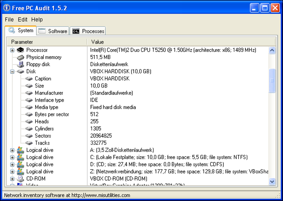The image size is (283, 201).
Task: Click the vertical scrollbar thumb
Action: (272, 81)
